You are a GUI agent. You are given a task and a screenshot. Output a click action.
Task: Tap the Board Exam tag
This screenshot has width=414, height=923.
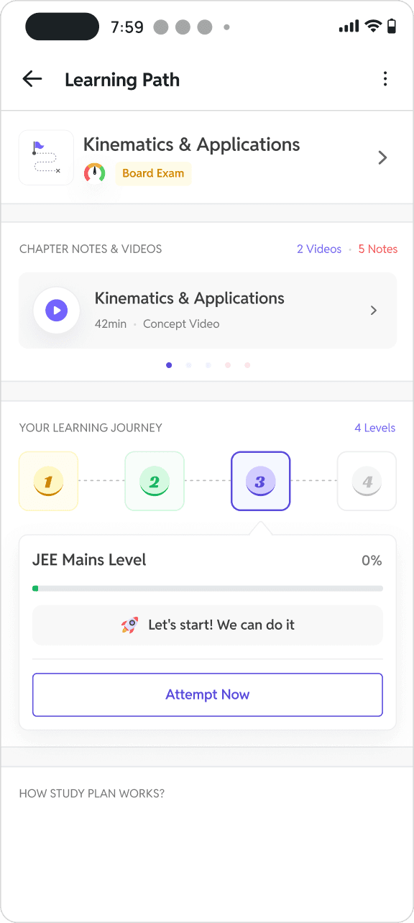(153, 173)
